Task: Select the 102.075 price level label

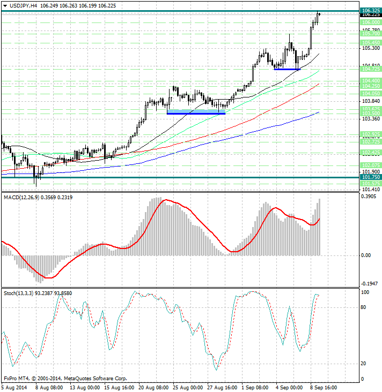Action: pyautogui.click(x=371, y=165)
